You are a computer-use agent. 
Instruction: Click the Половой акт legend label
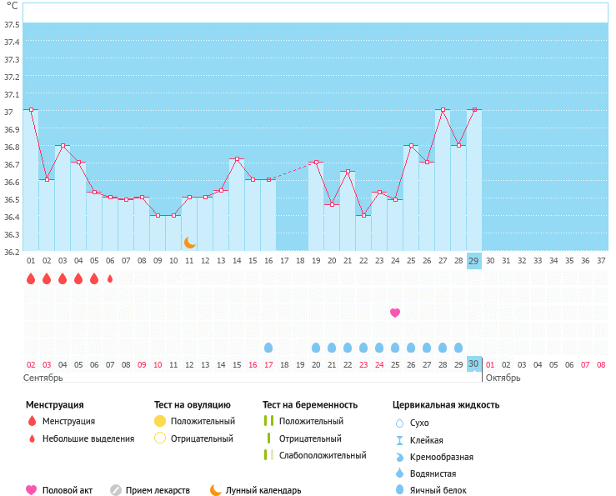(70, 490)
